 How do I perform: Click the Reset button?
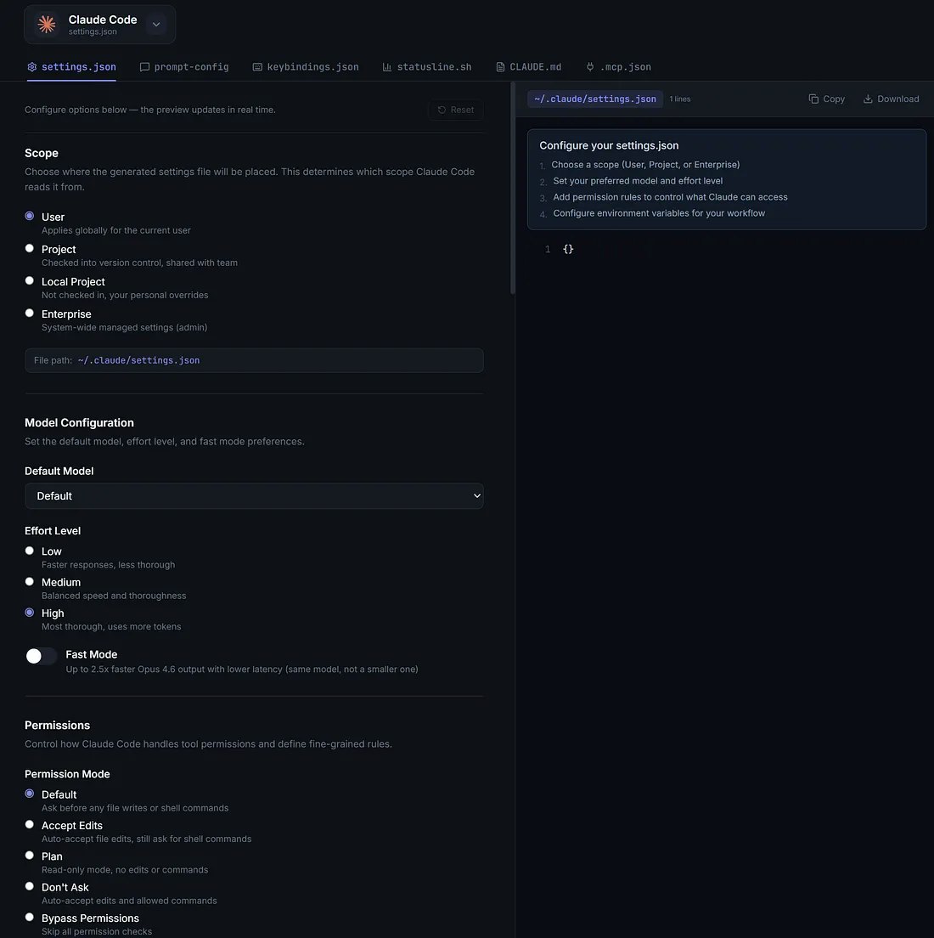tap(455, 110)
